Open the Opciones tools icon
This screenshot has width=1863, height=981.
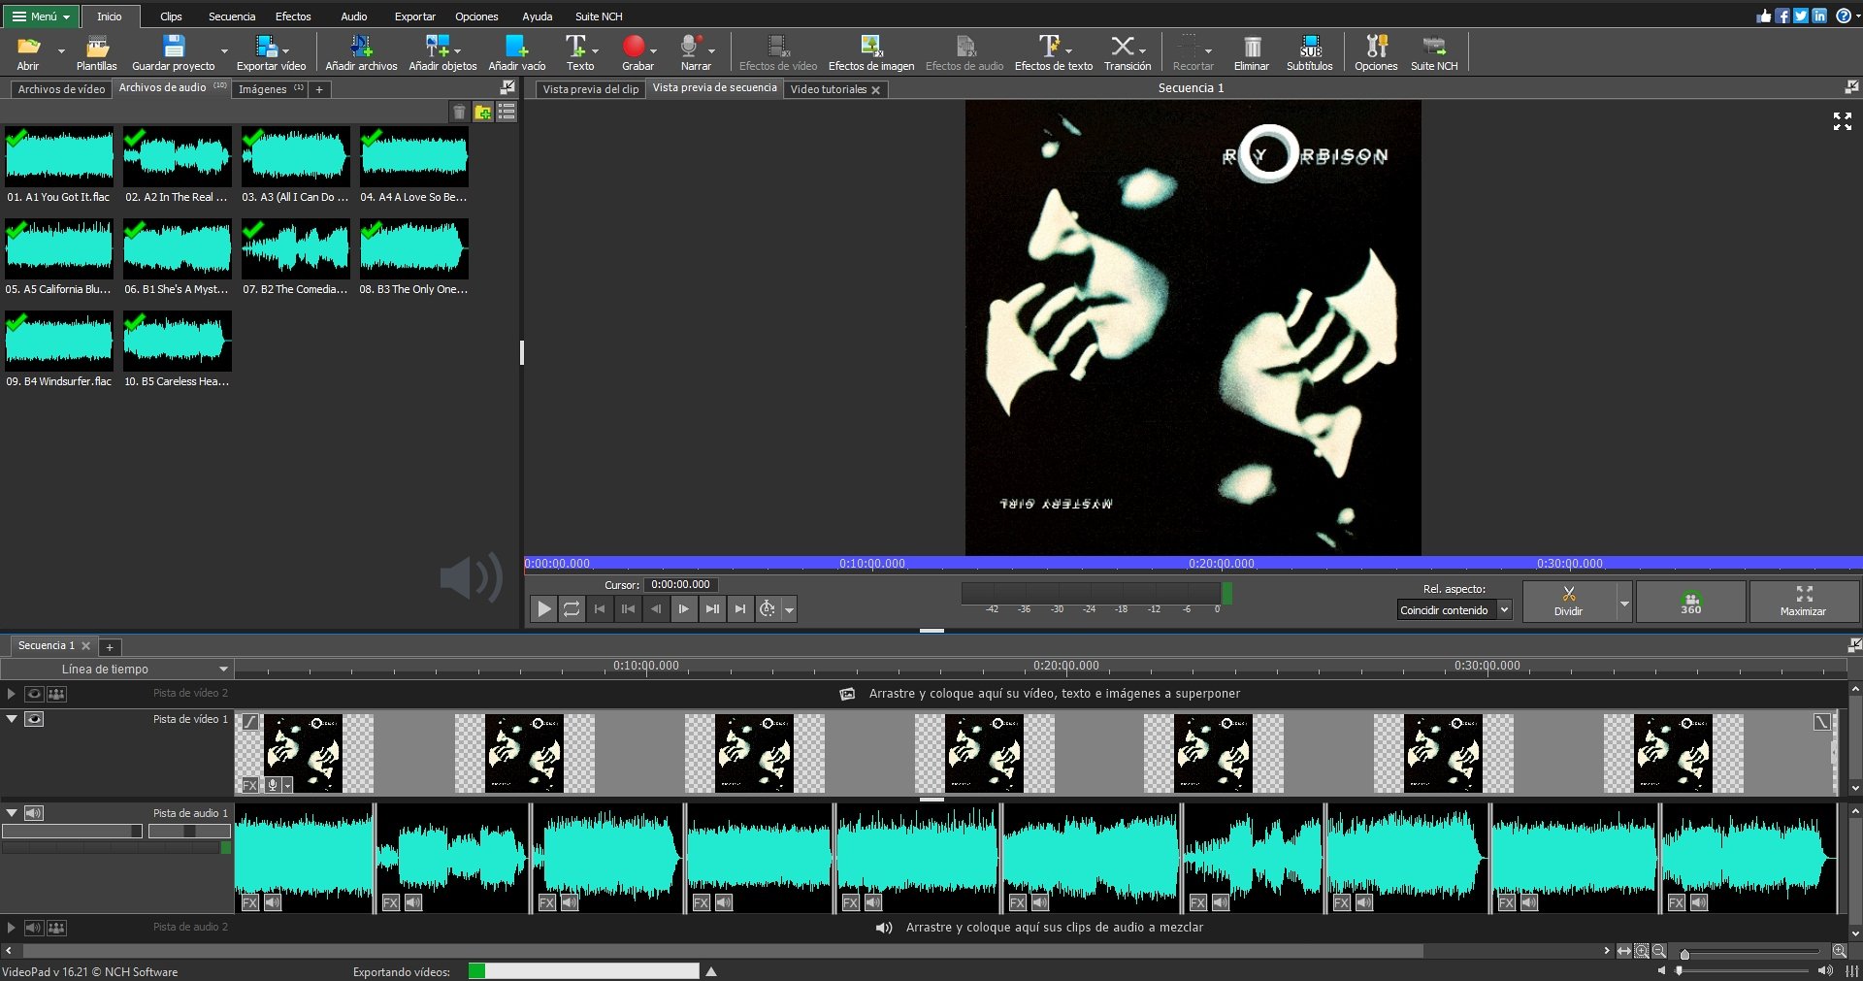(x=1376, y=52)
